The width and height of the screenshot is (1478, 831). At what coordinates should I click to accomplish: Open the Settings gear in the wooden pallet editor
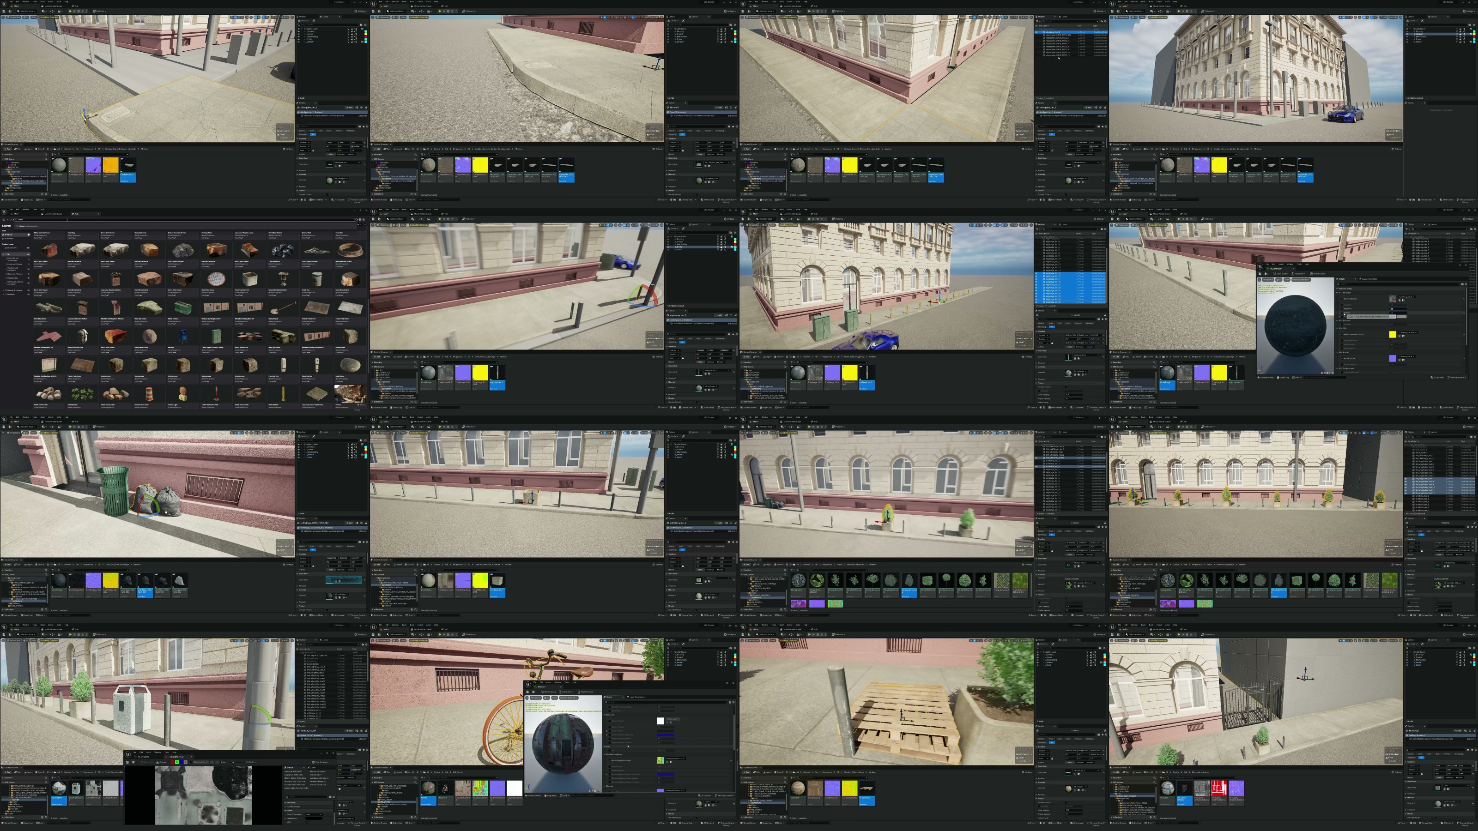click(x=1100, y=635)
